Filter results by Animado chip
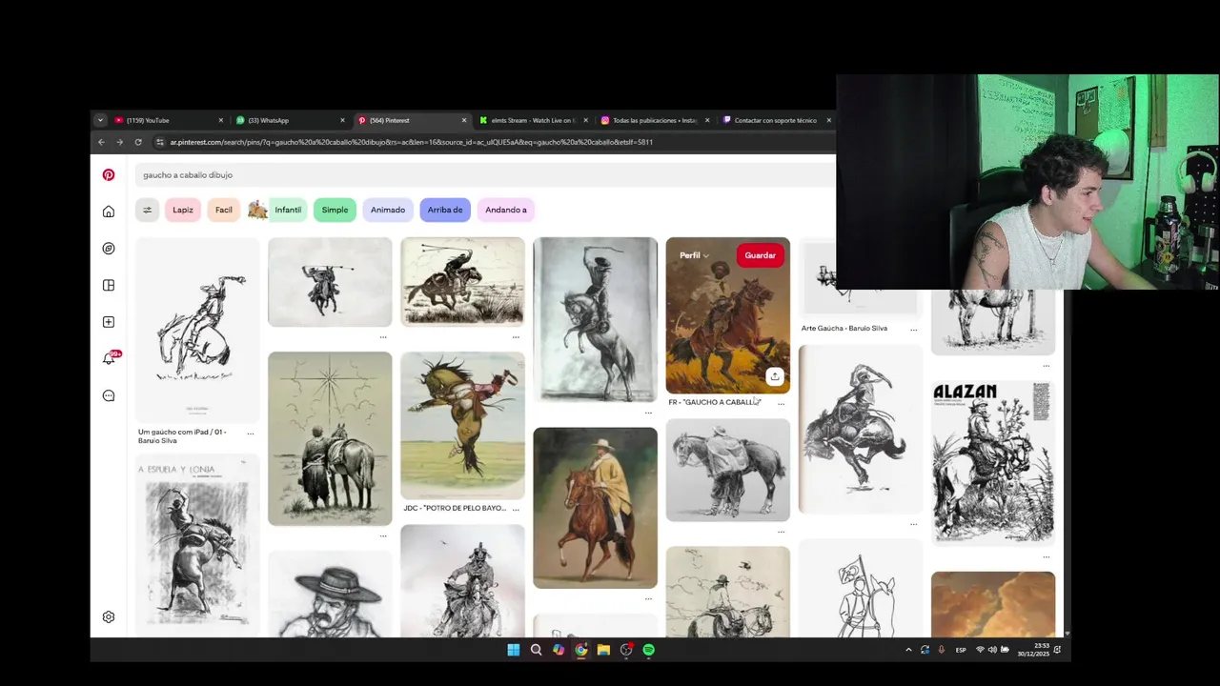 point(388,210)
